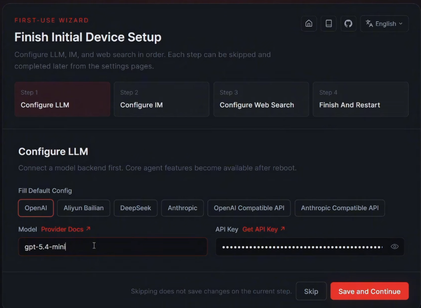This screenshot has height=308, width=421.
Task: Go to Step 4 Finish And Restart
Action: [x=361, y=99]
